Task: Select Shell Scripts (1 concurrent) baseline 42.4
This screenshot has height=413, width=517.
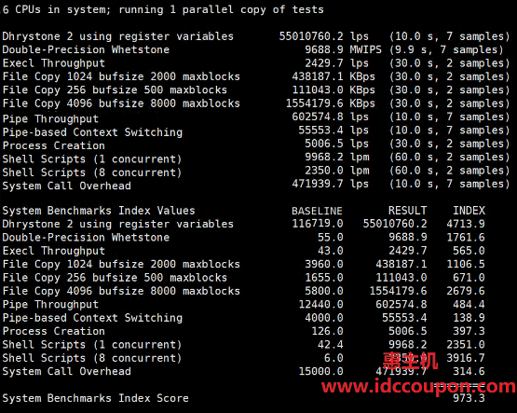Action: [x=331, y=344]
